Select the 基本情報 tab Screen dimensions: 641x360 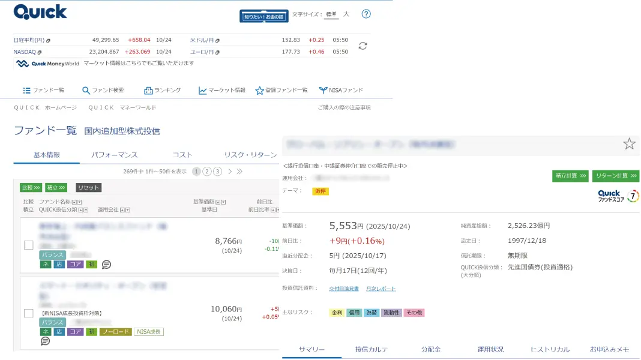tap(47, 155)
